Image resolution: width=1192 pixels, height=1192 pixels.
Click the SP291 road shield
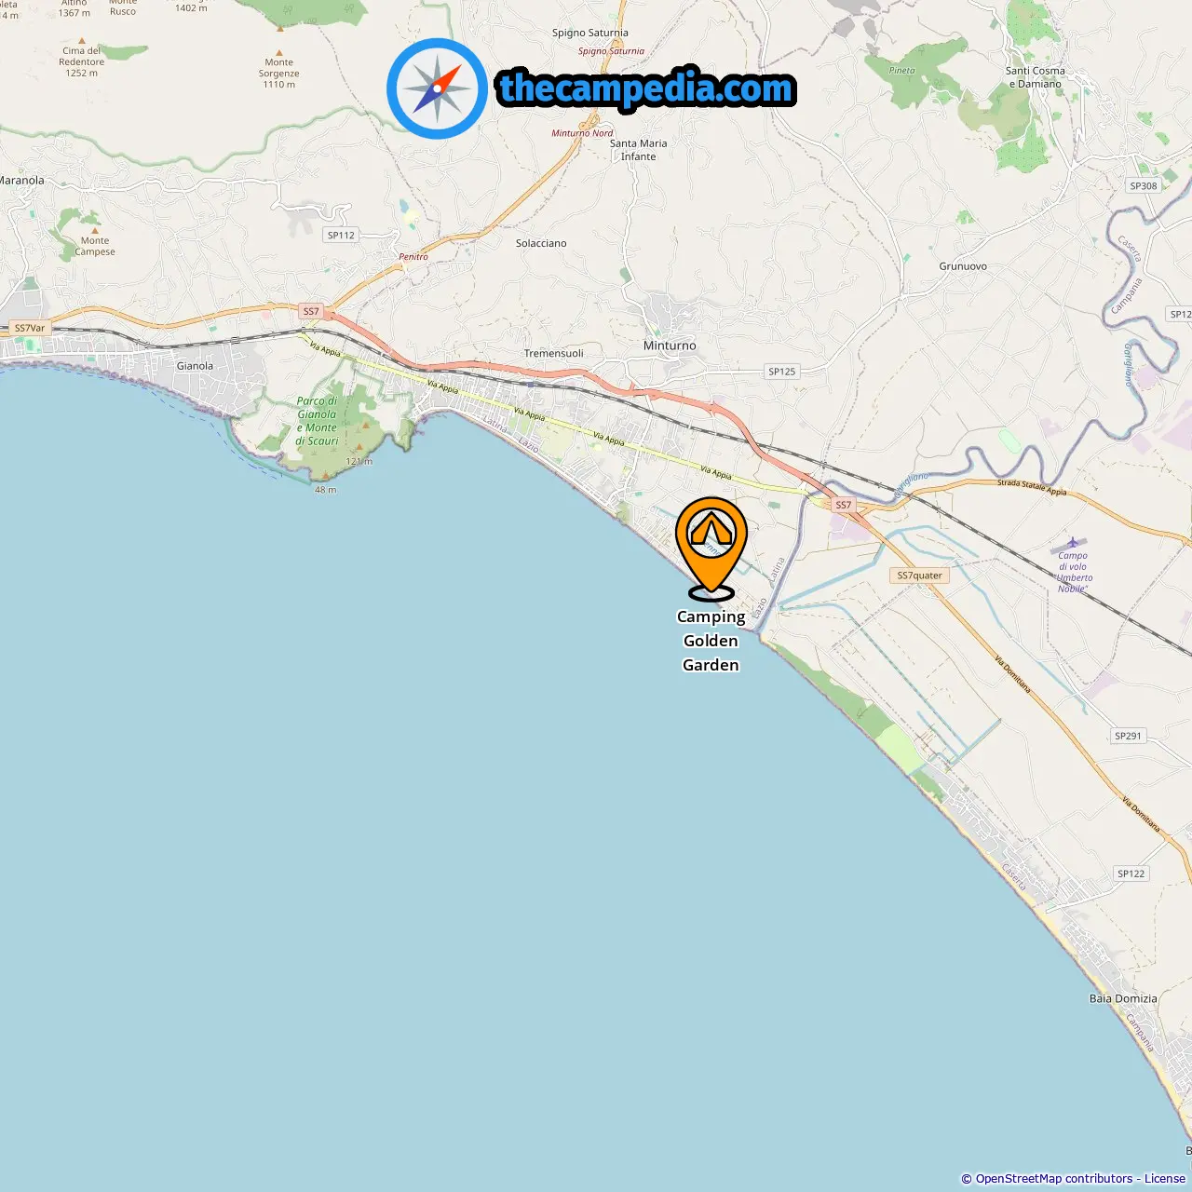coord(1128,736)
